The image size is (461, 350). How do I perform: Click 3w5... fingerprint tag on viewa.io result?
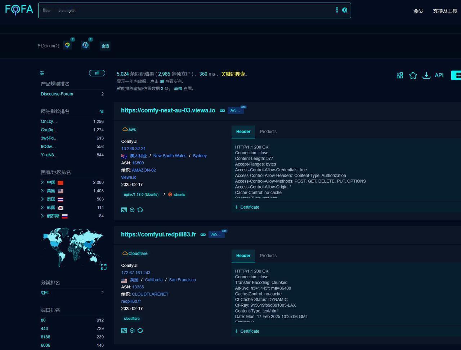pos(235,110)
